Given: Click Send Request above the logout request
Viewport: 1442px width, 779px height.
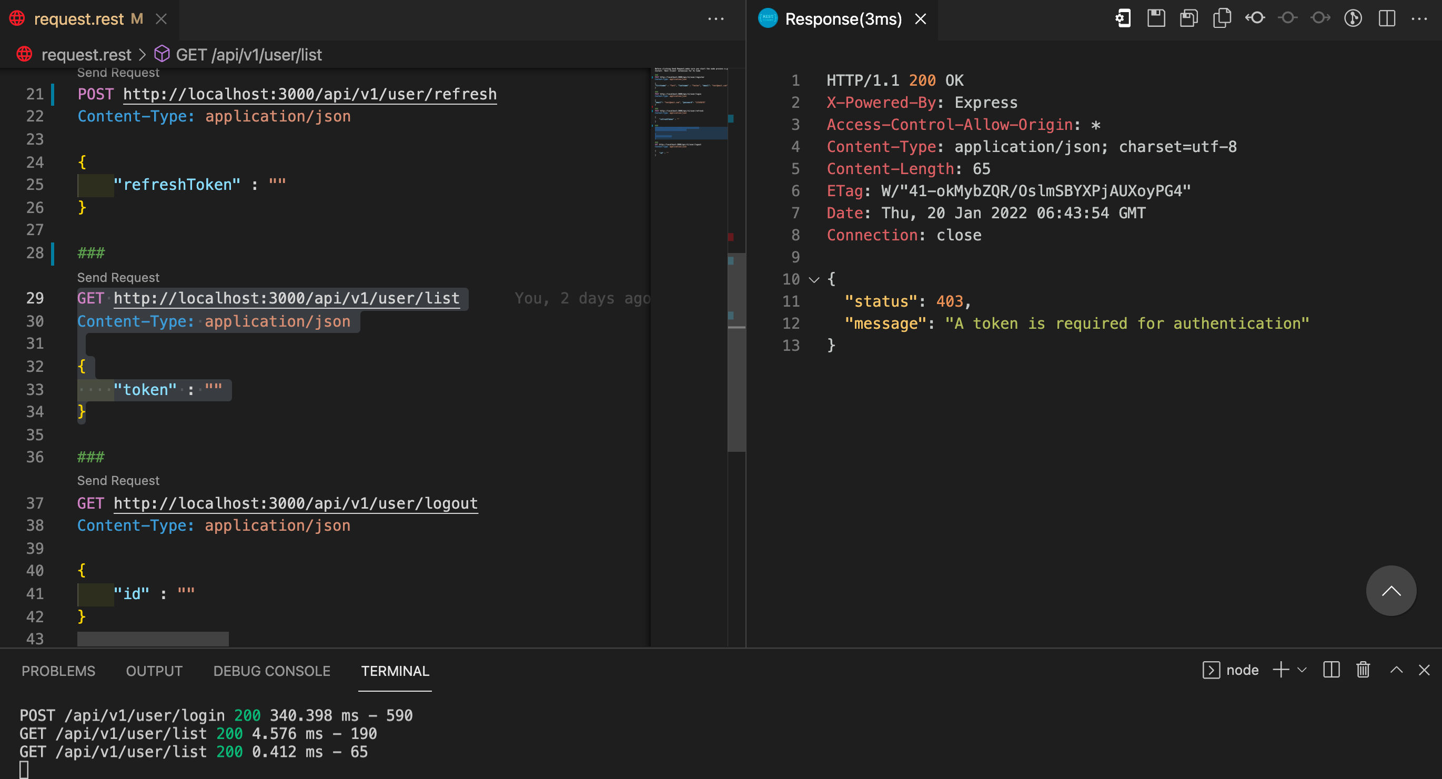Looking at the screenshot, I should 118,480.
